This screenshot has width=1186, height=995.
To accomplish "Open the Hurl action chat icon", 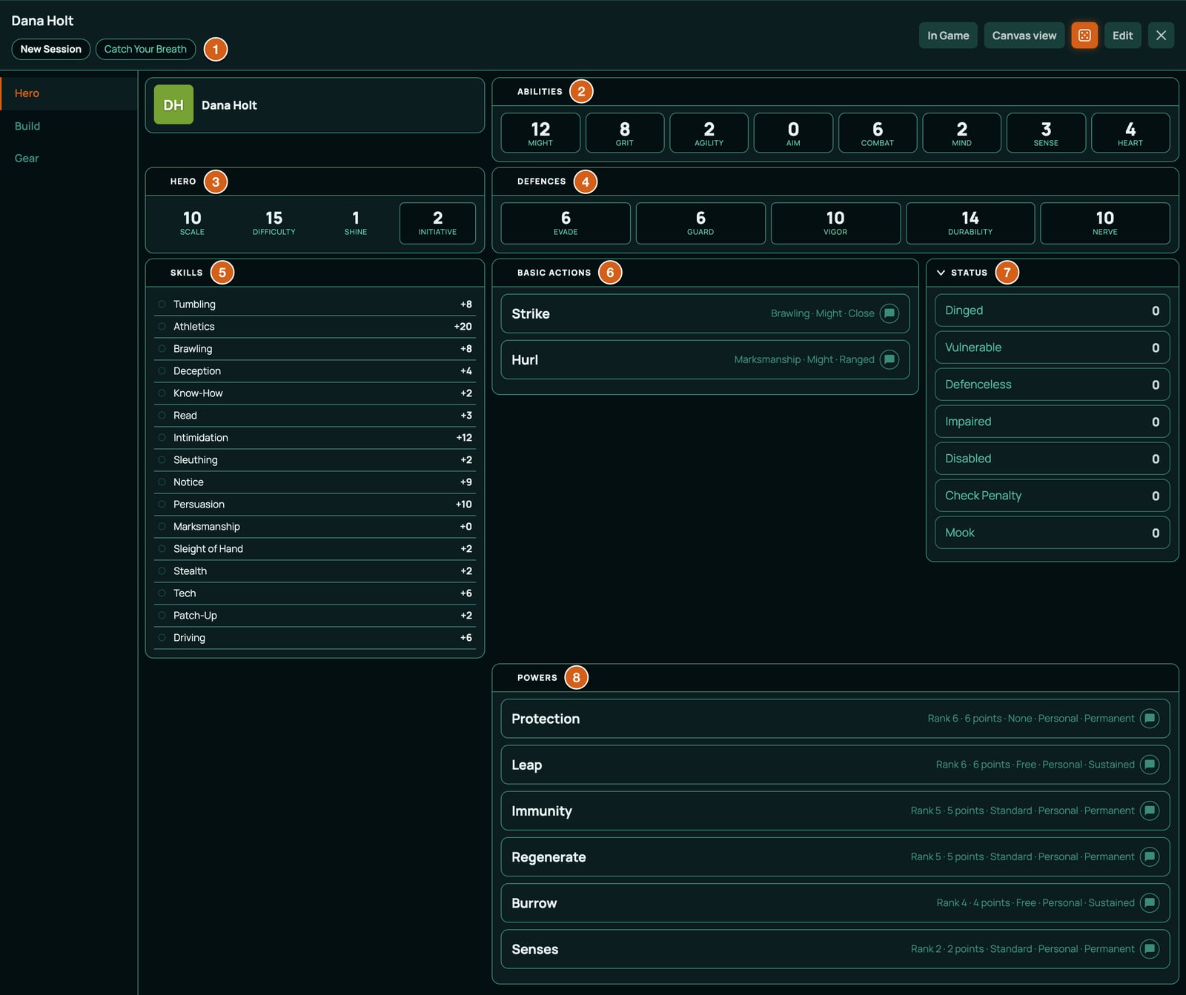I will [889, 359].
